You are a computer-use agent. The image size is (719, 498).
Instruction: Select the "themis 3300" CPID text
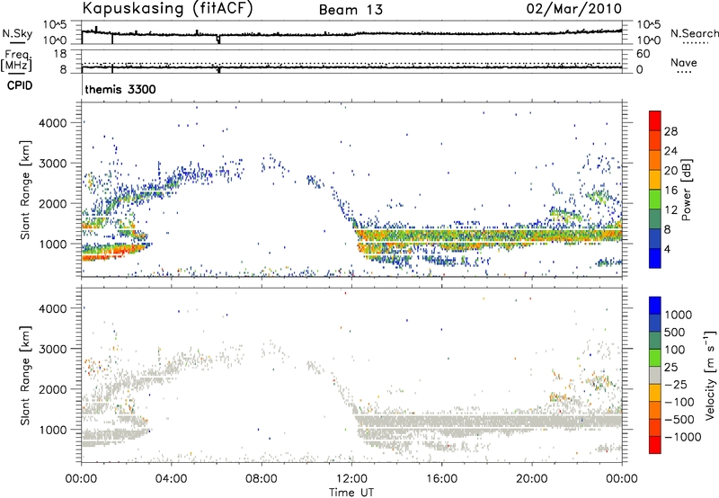[x=120, y=89]
